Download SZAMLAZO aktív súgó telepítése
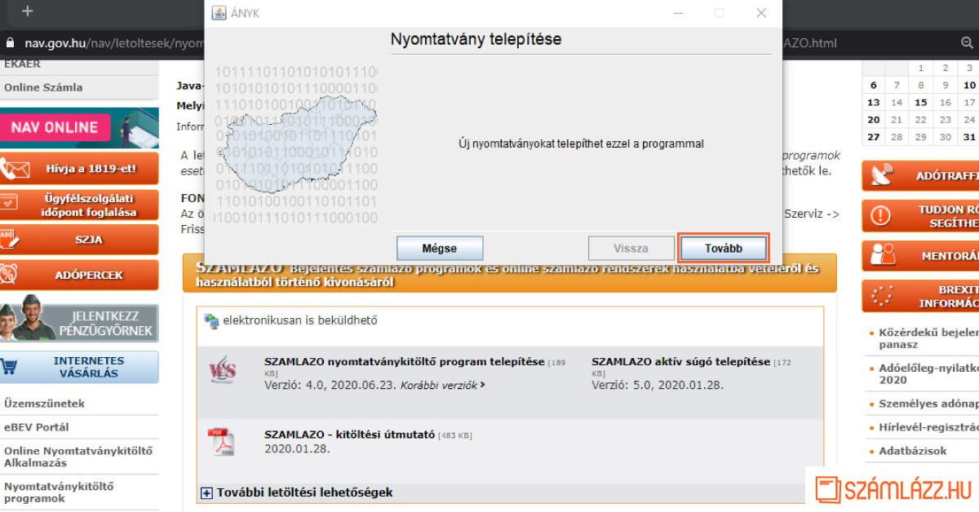 (x=680, y=361)
